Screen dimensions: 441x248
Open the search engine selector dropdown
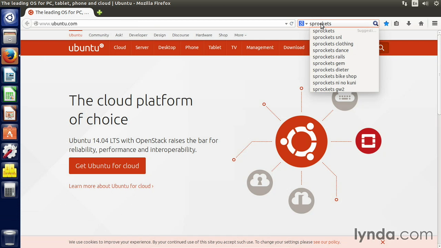[303, 23]
